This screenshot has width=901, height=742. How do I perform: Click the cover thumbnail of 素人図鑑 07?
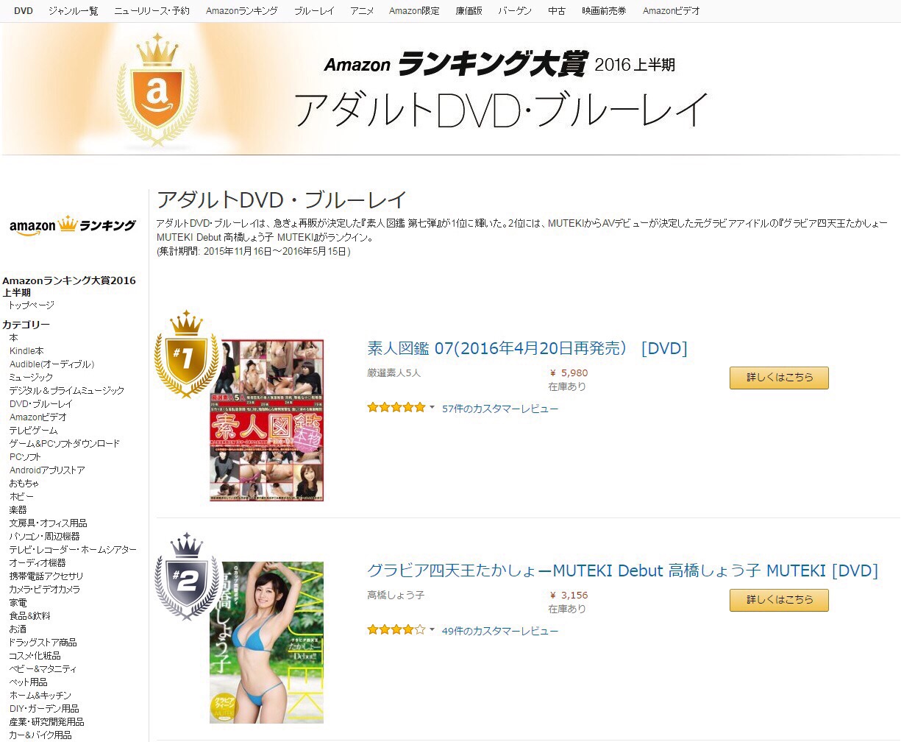(267, 421)
